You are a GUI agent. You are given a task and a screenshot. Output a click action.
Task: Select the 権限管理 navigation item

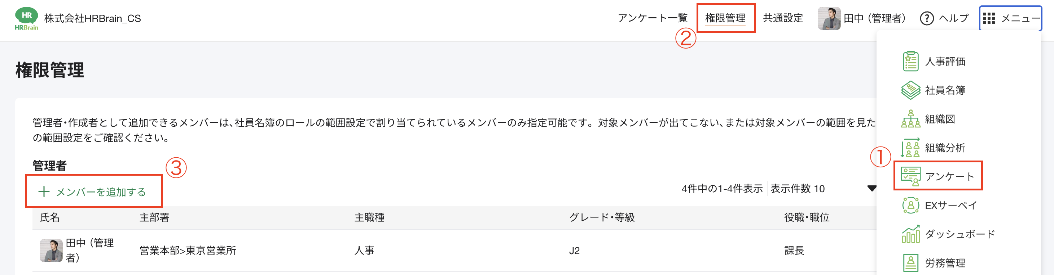tap(726, 18)
